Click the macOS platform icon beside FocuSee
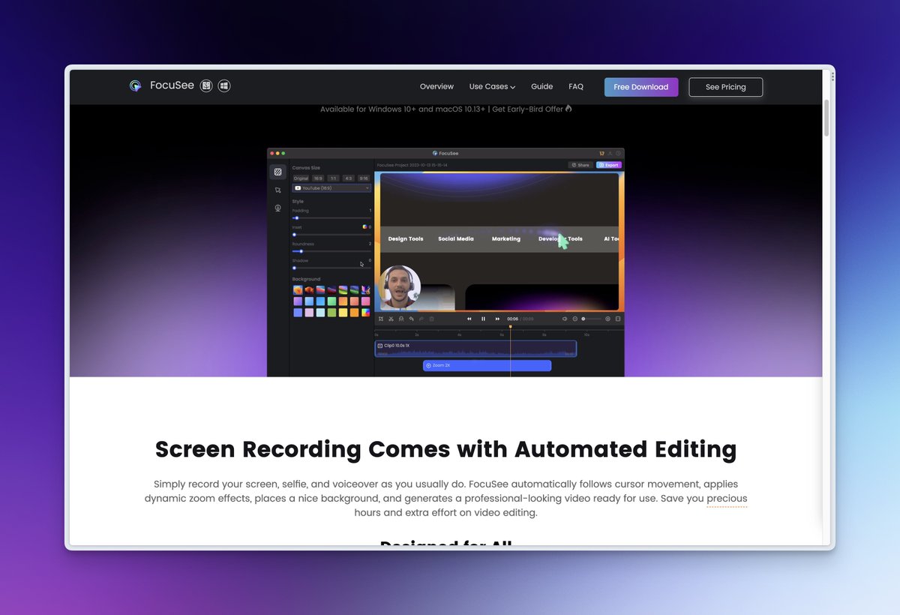This screenshot has height=615, width=900. (x=207, y=86)
